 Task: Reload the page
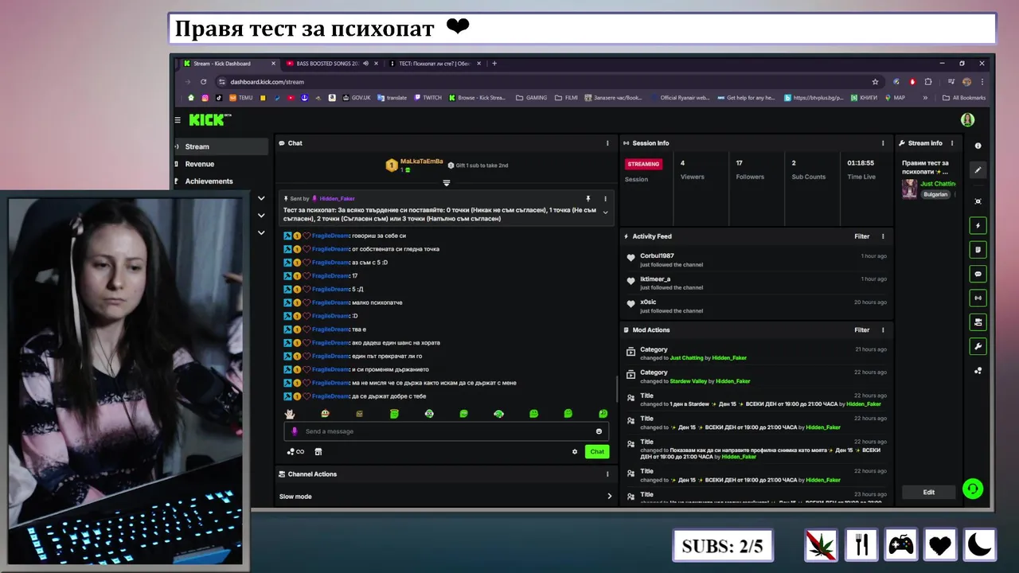point(203,82)
